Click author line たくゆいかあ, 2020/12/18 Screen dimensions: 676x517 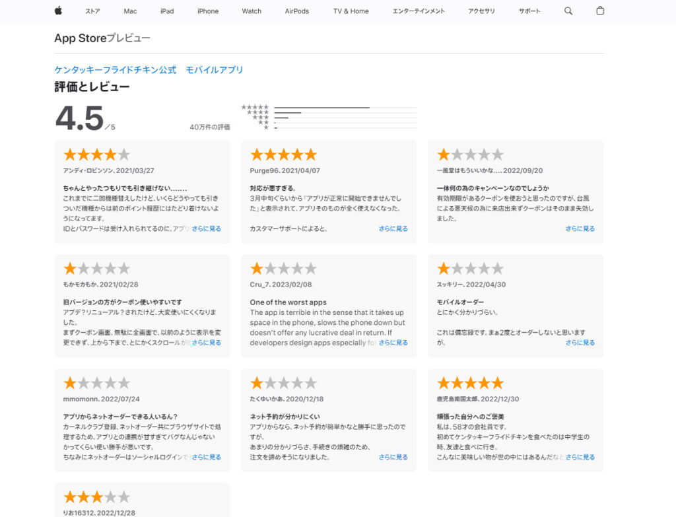click(x=287, y=399)
